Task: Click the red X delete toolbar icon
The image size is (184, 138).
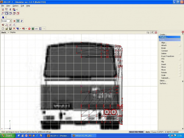Action: point(14,29)
